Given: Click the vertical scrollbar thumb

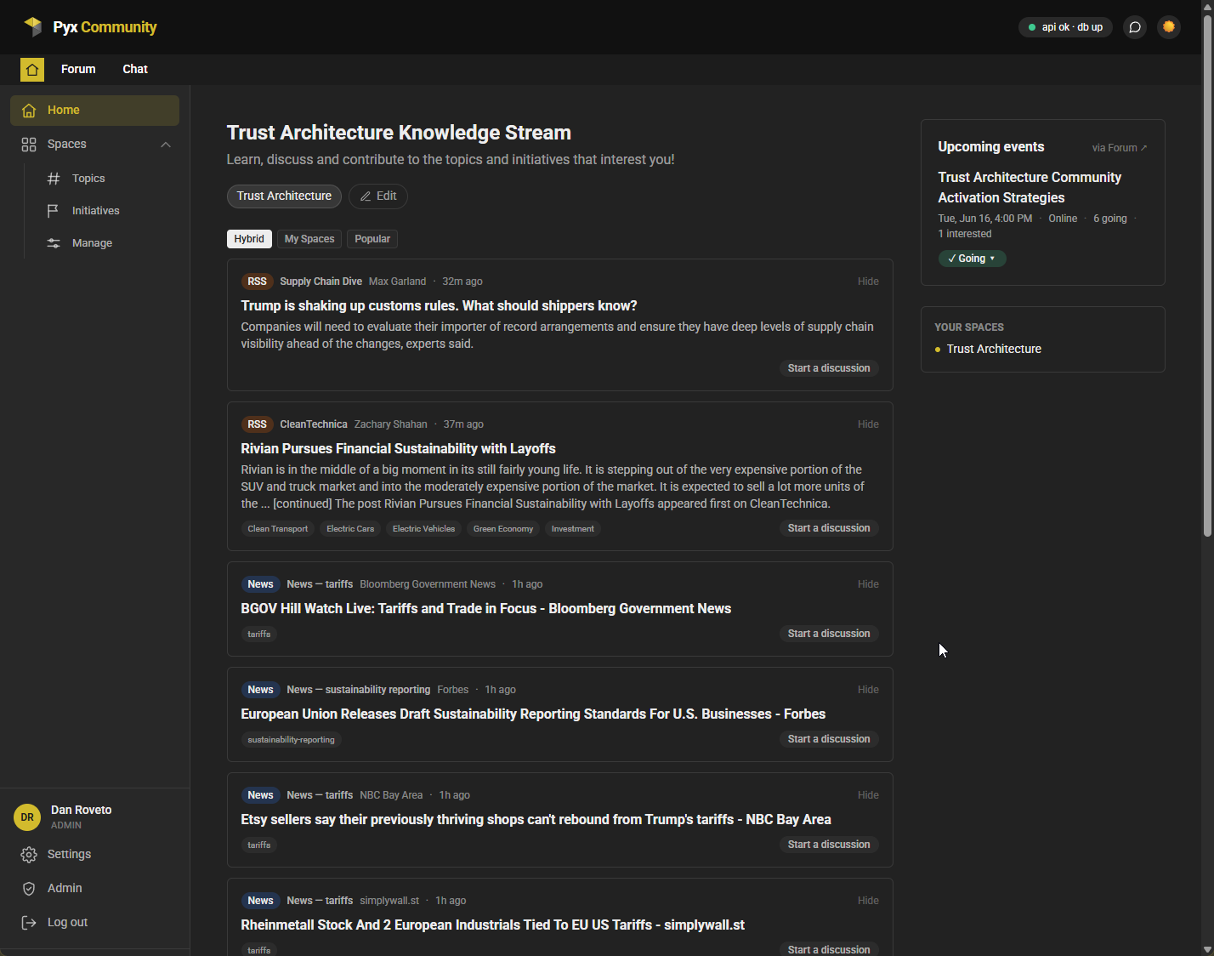Looking at the screenshot, I should click(x=1207, y=276).
